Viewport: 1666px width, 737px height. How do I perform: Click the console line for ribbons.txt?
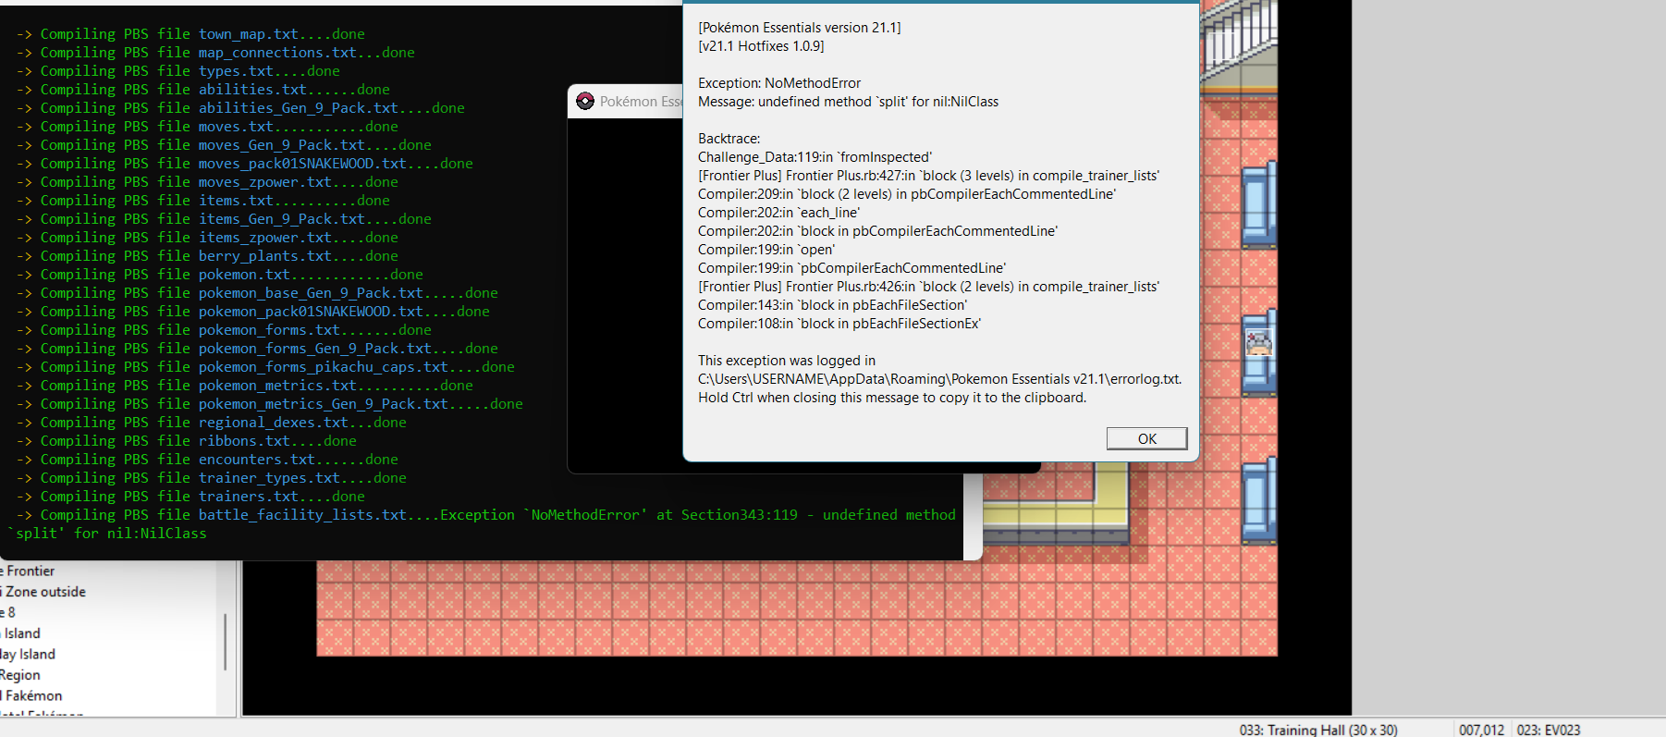pyautogui.click(x=187, y=441)
